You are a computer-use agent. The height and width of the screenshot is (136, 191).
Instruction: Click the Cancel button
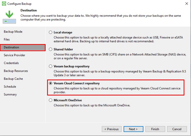(x=177, y=129)
